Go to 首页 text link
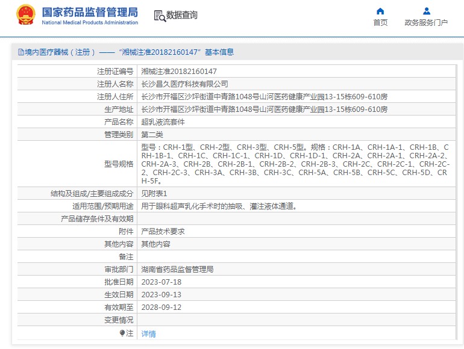The image size is (464, 349). 380,22
